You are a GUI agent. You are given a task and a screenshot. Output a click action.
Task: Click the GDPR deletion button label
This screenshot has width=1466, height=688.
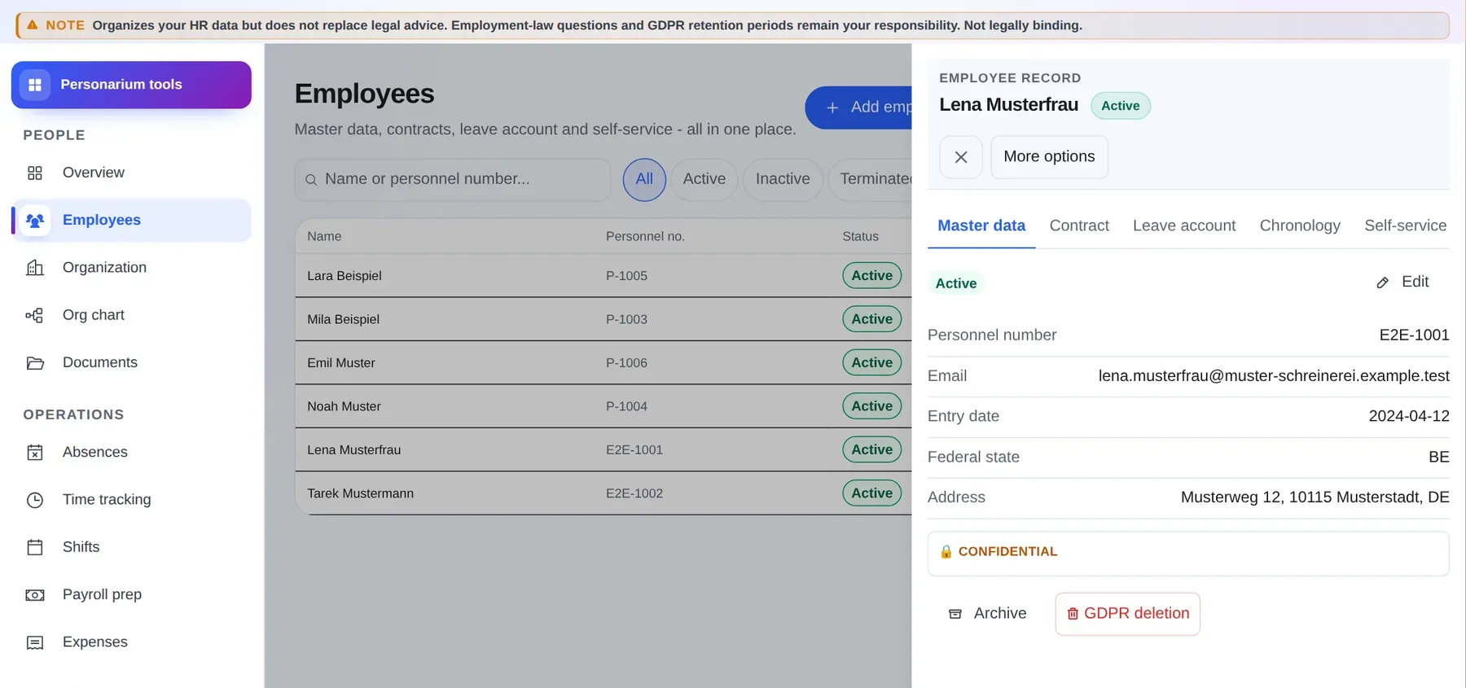coord(1136,614)
